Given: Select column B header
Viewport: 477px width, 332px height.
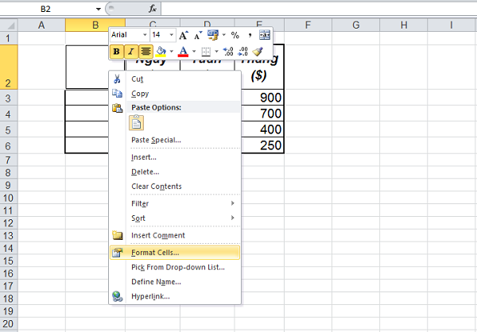Looking at the screenshot, I should (95, 25).
